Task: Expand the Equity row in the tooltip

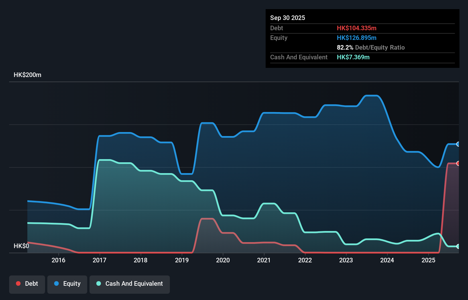Action: [x=279, y=38]
